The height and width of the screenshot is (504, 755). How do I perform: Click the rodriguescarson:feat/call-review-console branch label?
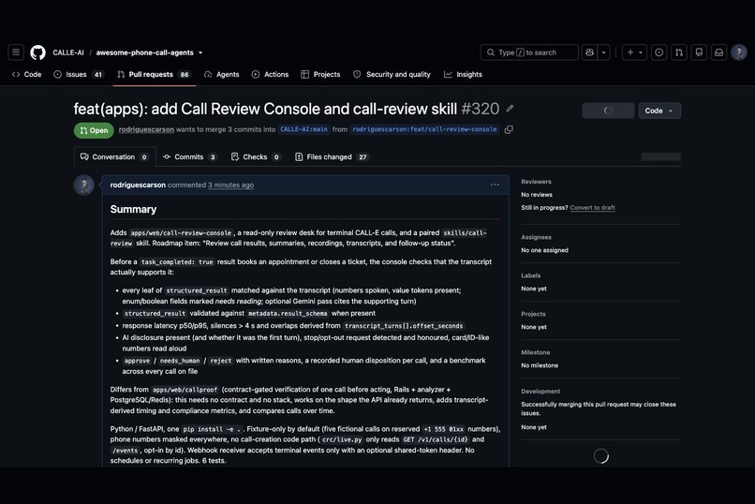pos(424,129)
